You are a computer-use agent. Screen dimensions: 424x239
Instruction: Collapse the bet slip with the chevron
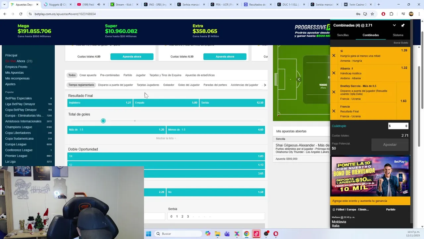394,25
